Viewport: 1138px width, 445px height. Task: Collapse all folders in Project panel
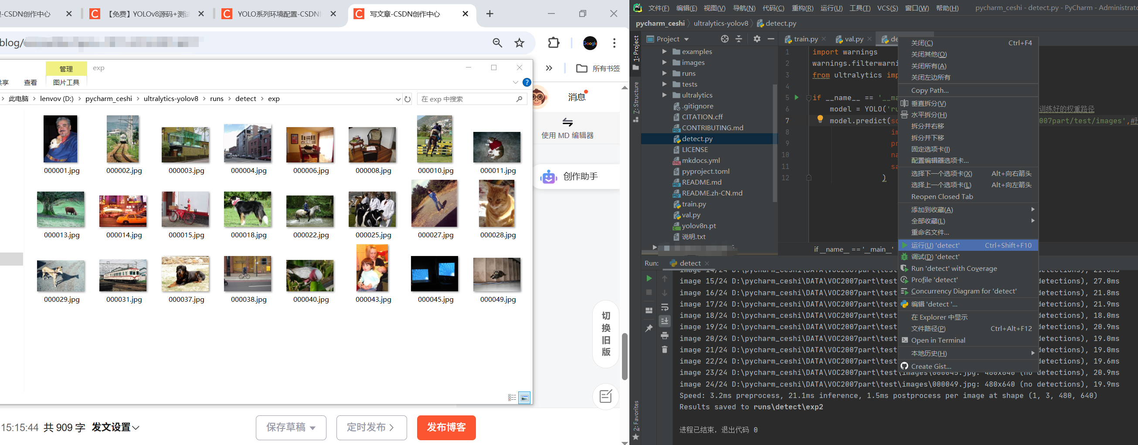tap(739, 39)
